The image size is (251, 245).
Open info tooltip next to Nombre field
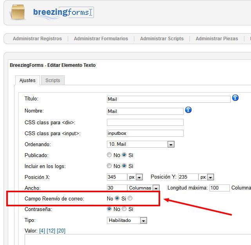click(188, 110)
